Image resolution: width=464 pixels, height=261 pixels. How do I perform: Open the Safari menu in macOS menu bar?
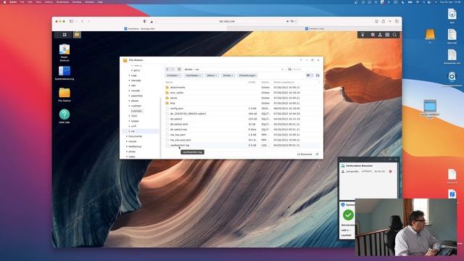coord(13,2)
